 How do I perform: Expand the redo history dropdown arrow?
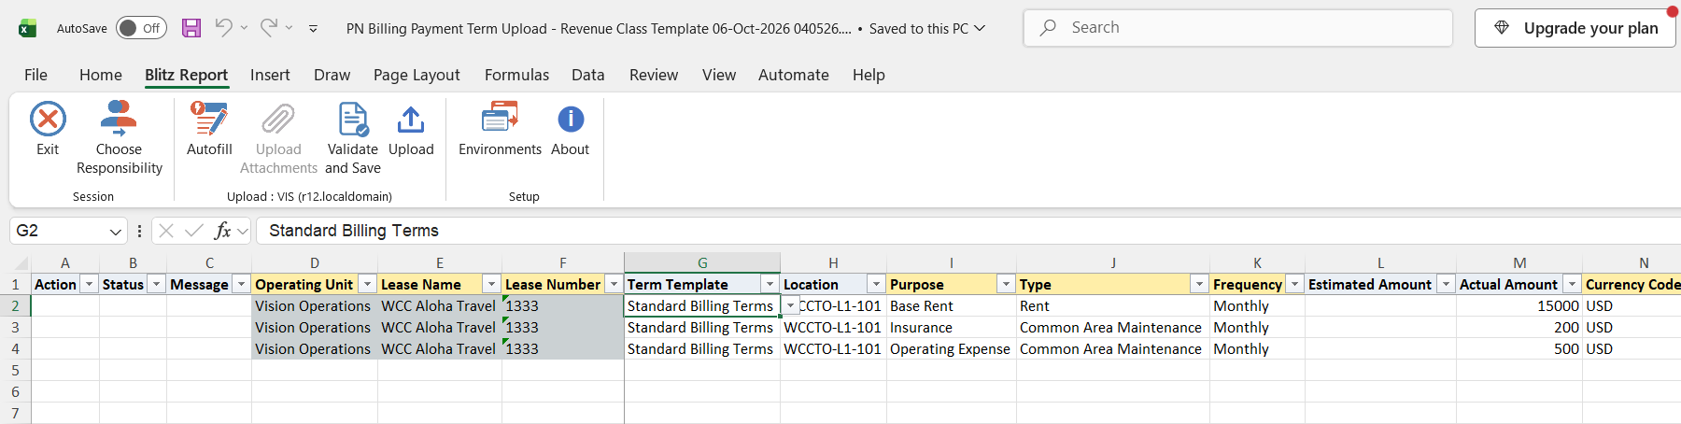tap(289, 28)
